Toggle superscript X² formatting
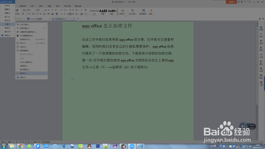The image size is (265, 149). pos(37,14)
